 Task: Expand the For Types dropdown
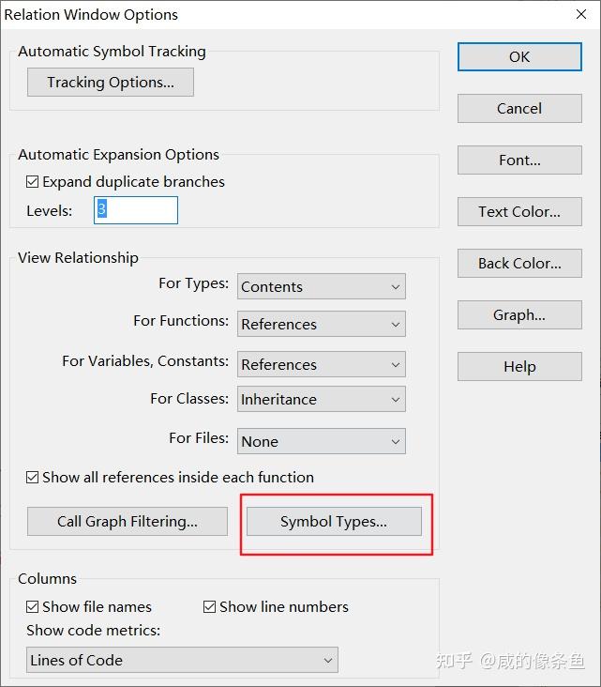point(321,286)
